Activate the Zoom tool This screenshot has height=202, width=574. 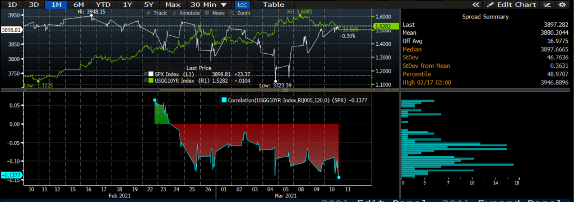point(240,13)
